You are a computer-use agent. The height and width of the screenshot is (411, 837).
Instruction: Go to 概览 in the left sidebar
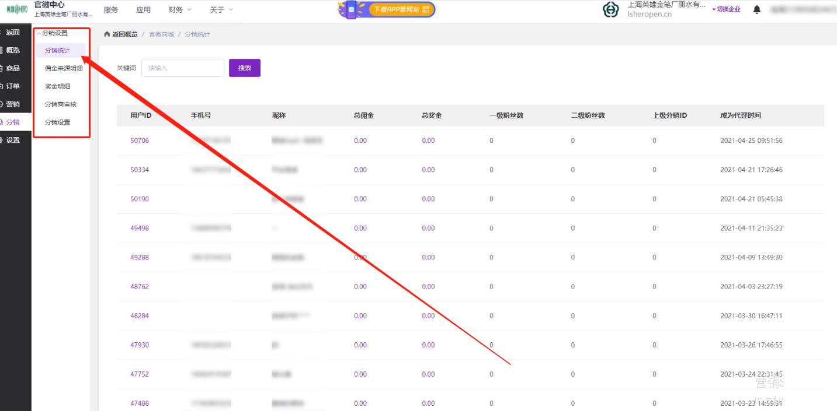(12, 50)
